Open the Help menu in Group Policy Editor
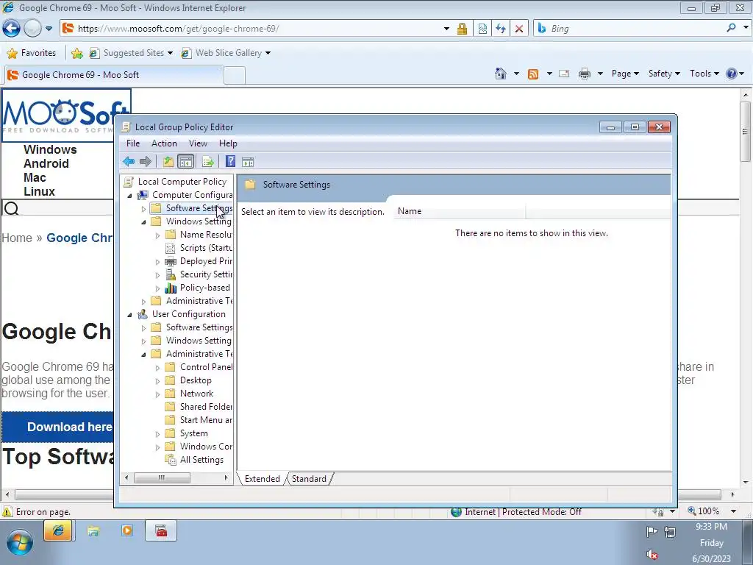Image resolution: width=753 pixels, height=565 pixels. click(228, 143)
